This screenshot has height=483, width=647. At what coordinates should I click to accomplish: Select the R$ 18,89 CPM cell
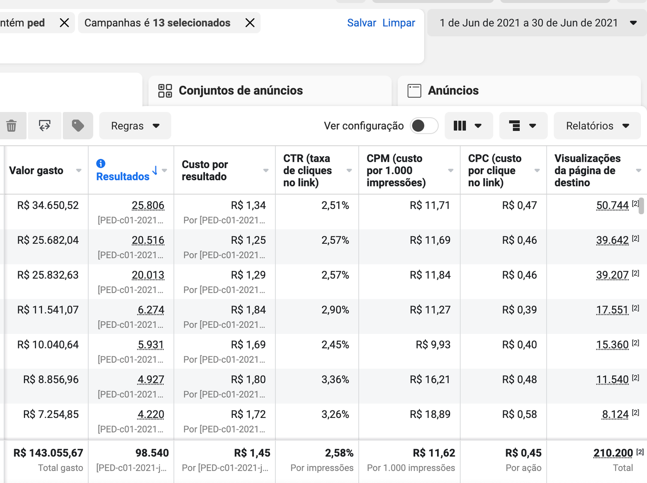tap(430, 414)
